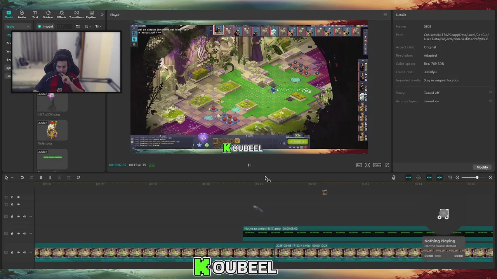Lock the lower text track
The image size is (497, 279).
pos(12,204)
